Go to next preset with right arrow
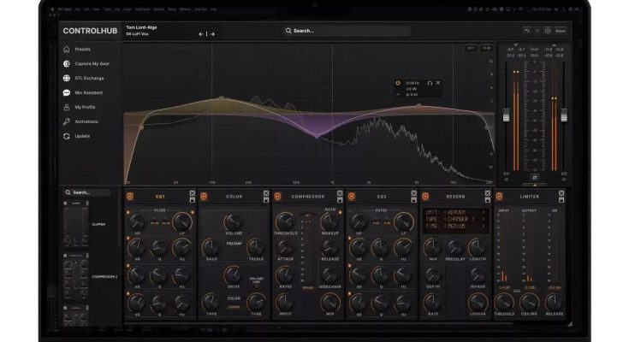629x342 pixels. (212, 34)
